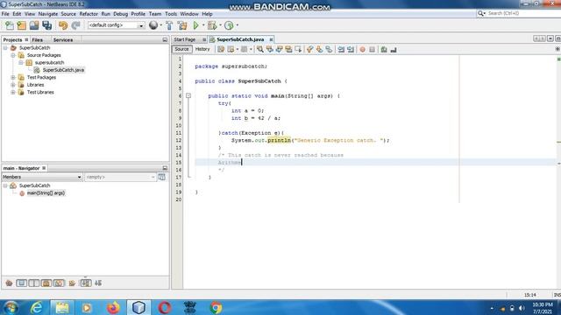Expand the Test Libraries node
The image size is (561, 315).
13,92
